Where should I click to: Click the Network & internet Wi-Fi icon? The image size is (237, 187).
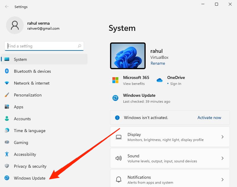click(x=7, y=83)
